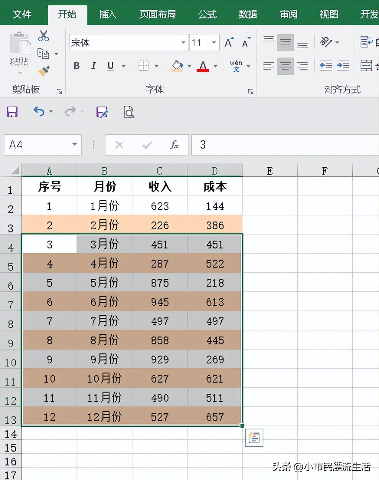Click the Cut scissors icon

coord(44,36)
